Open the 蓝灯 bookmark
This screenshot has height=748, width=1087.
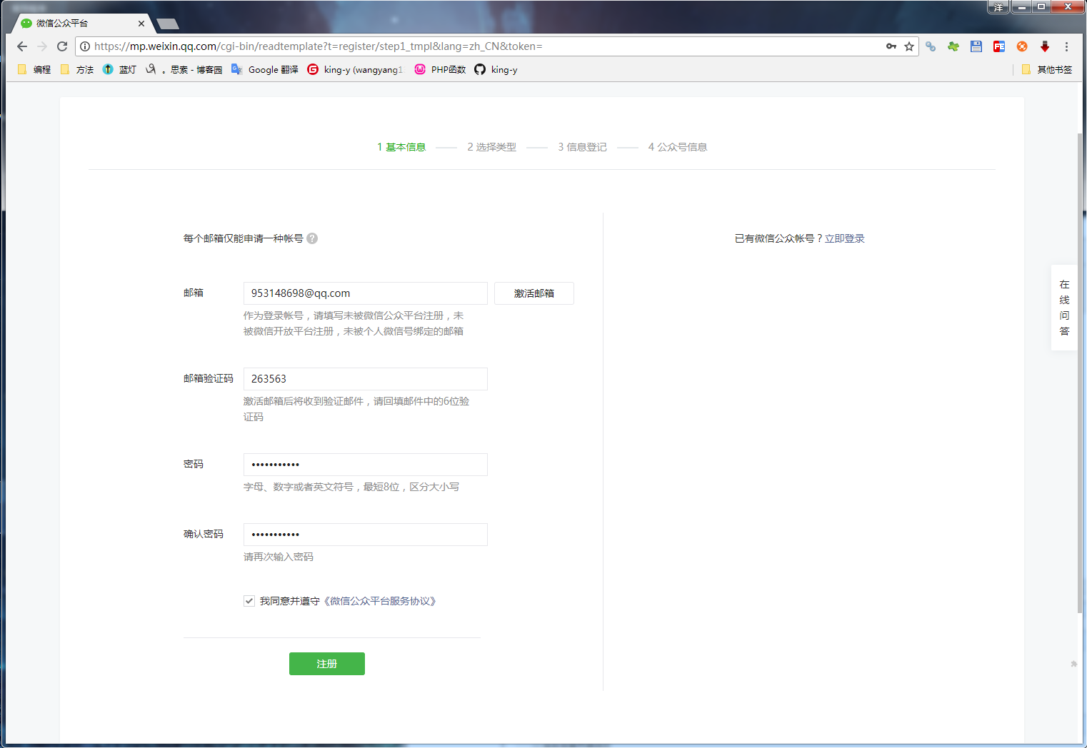tap(119, 69)
